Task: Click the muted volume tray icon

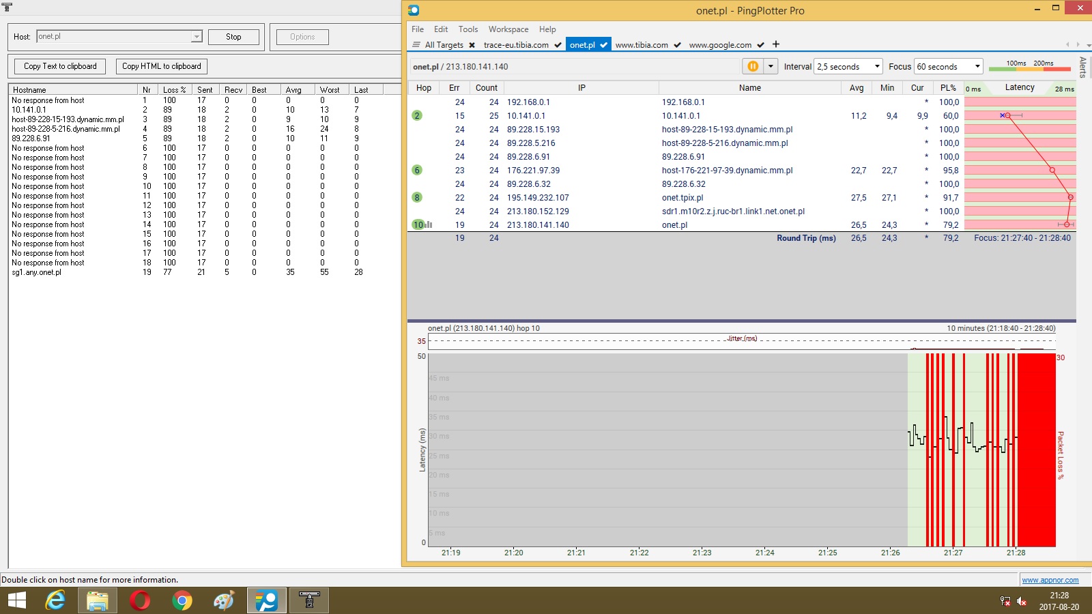Action: 1022,601
